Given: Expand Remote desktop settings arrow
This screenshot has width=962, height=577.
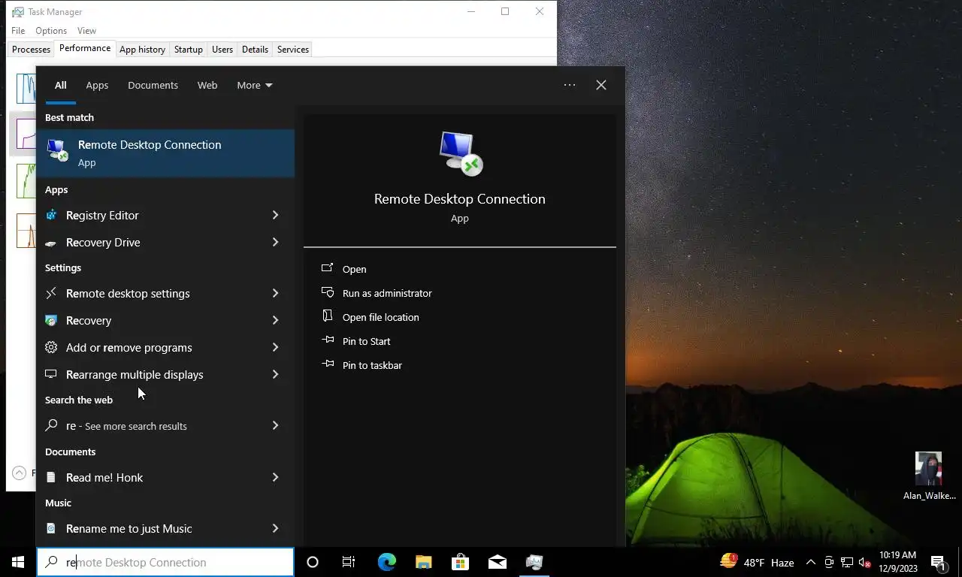Looking at the screenshot, I should [275, 293].
